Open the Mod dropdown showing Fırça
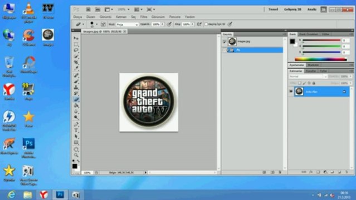This screenshot has width=356, height=200. click(127, 24)
